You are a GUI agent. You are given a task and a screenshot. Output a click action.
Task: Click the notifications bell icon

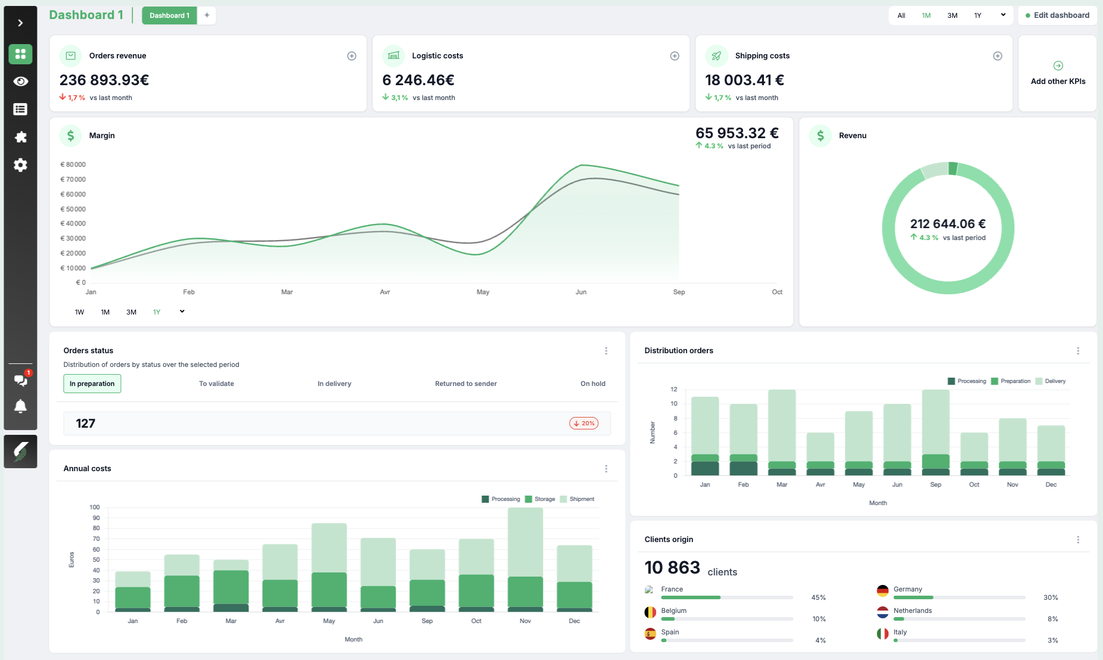pyautogui.click(x=20, y=407)
